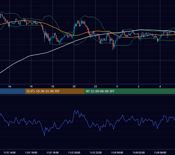Click the 11/5 16:00 time label
The width and height of the screenshot is (175, 155).
tap(31, 152)
